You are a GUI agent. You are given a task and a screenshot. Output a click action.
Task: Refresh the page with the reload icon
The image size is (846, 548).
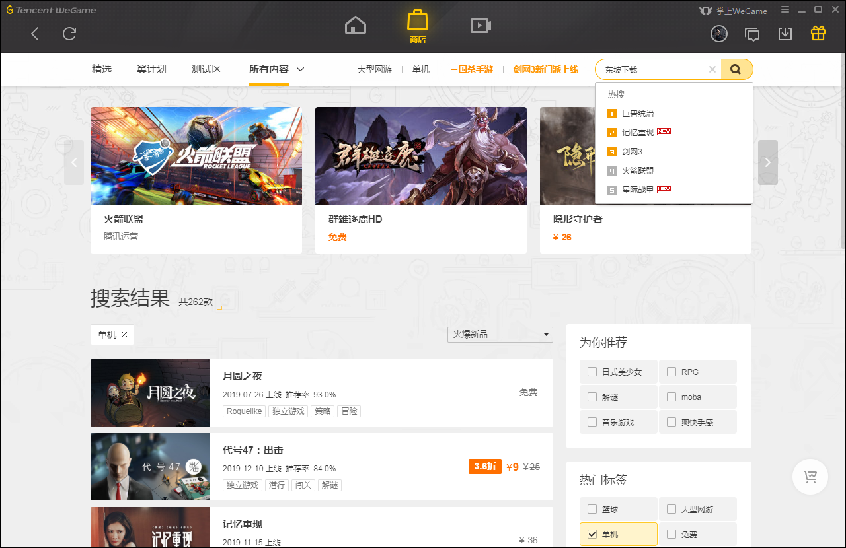pyautogui.click(x=69, y=34)
